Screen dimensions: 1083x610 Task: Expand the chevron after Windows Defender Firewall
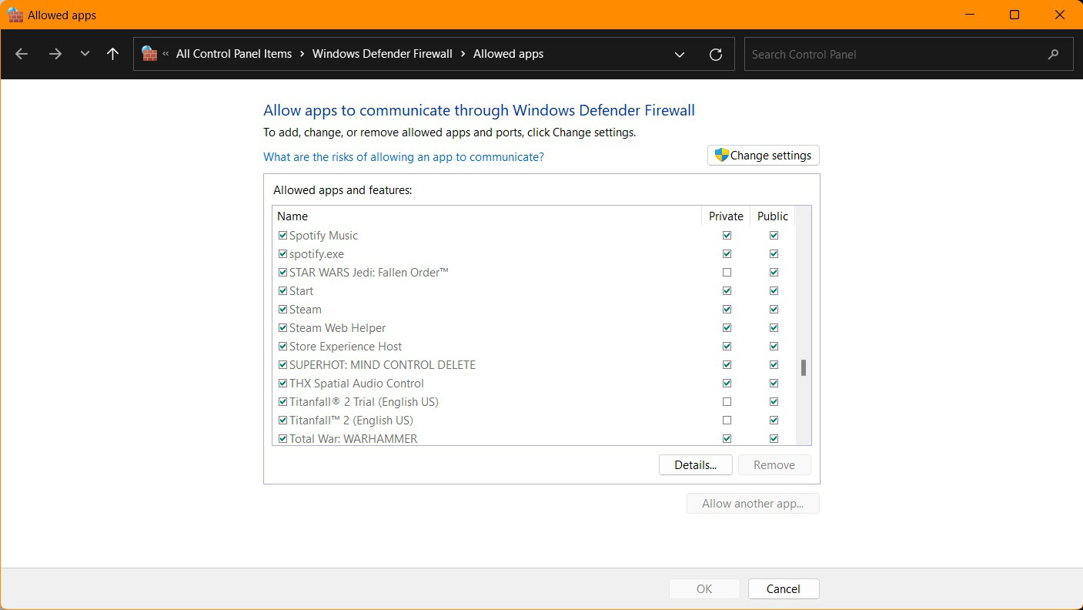pos(463,54)
